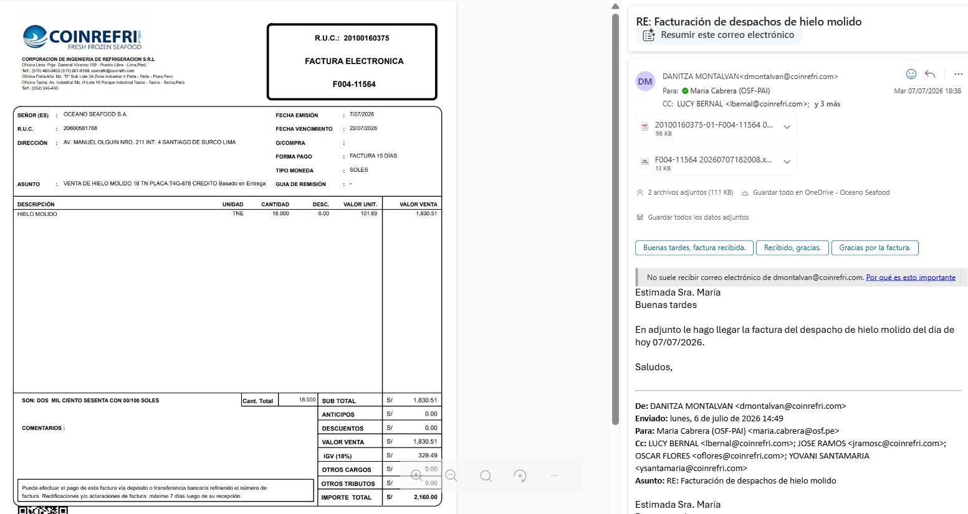Expand the 'y 3 más' CC recipients
This screenshot has height=514, width=968.
click(x=827, y=104)
